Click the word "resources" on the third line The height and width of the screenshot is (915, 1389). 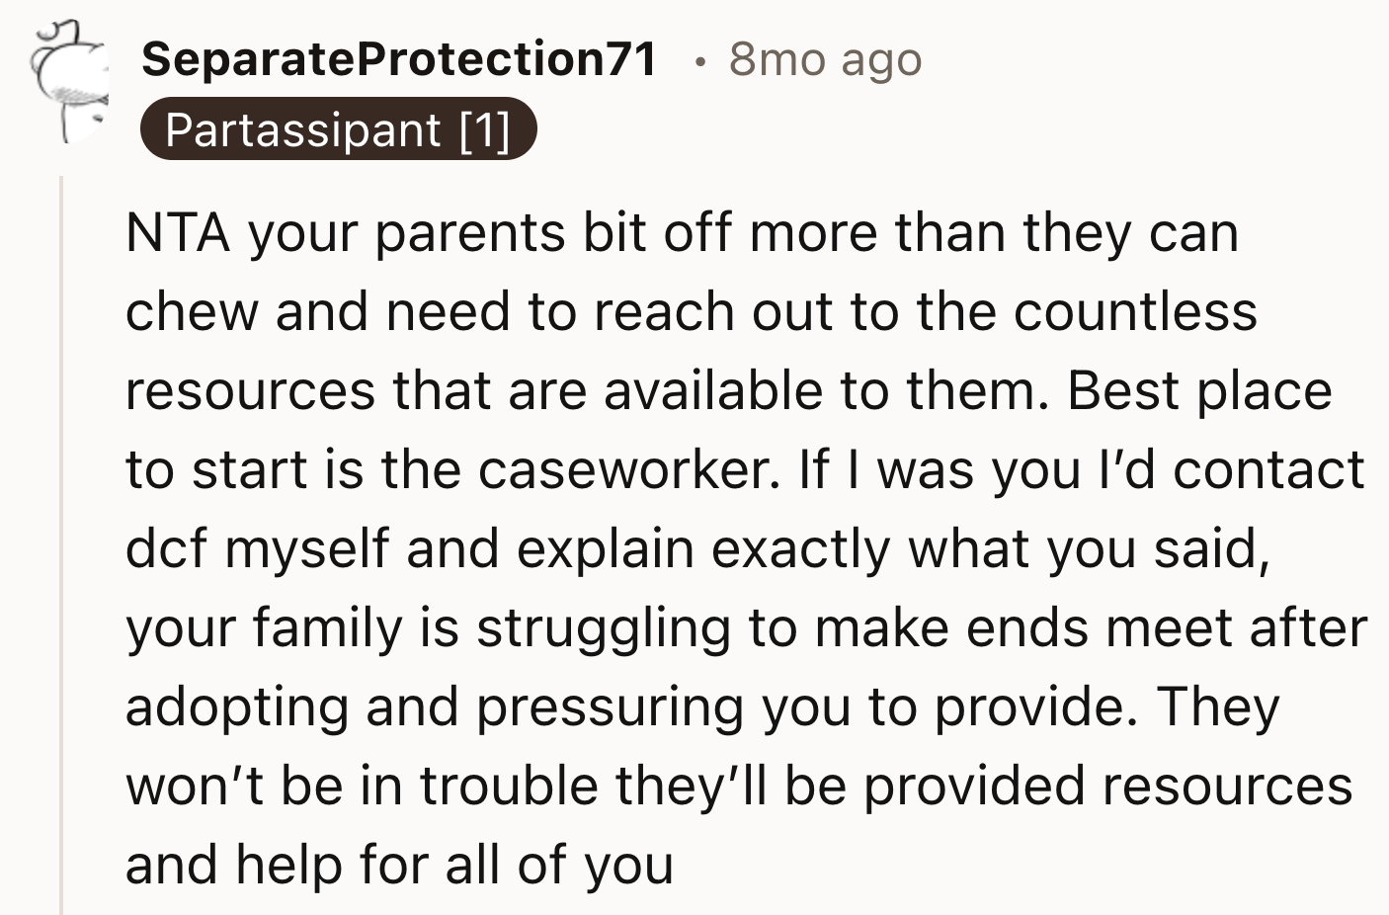pyautogui.click(x=250, y=391)
